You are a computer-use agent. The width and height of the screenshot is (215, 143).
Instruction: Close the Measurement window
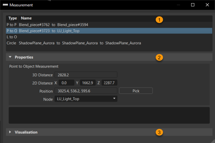[207, 5]
